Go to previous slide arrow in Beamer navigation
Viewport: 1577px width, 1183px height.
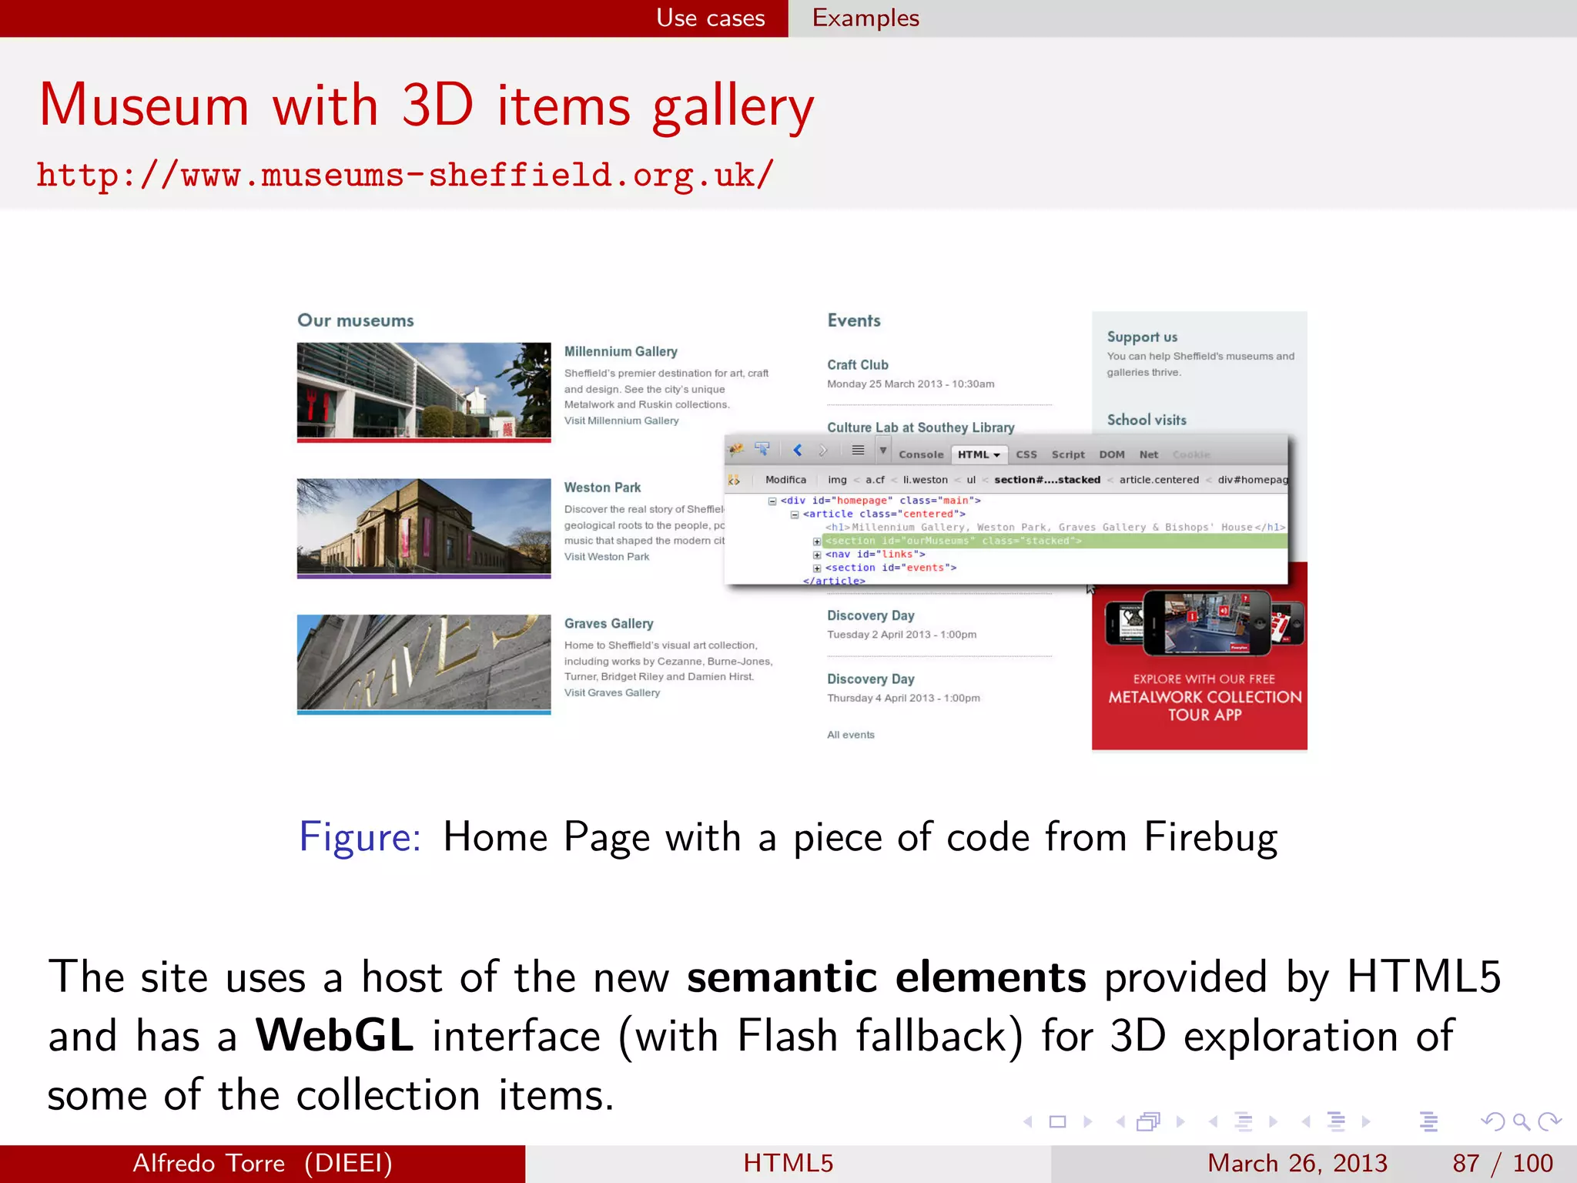click(1027, 1121)
